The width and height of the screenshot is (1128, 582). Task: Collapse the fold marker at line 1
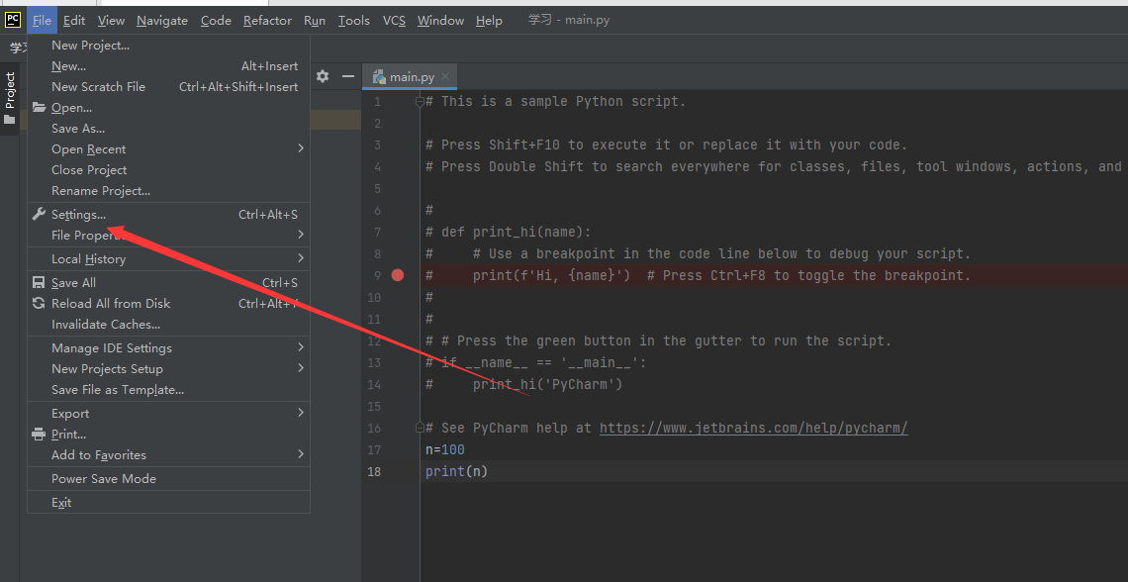421,101
